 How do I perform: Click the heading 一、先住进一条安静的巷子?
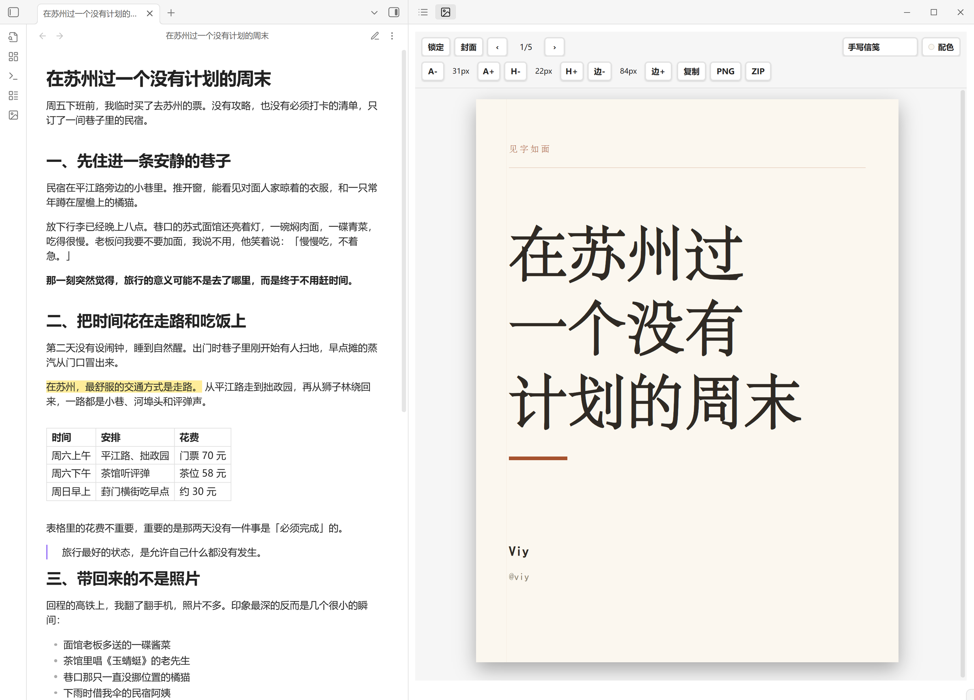[x=138, y=161]
